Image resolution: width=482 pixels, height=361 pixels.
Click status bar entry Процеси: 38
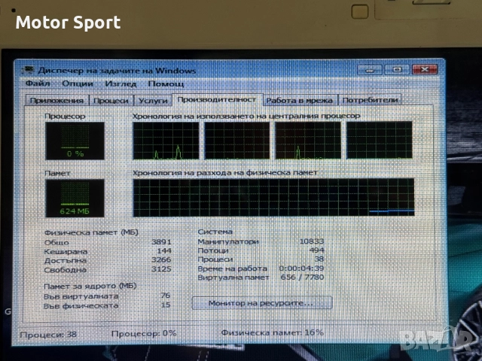point(48,334)
